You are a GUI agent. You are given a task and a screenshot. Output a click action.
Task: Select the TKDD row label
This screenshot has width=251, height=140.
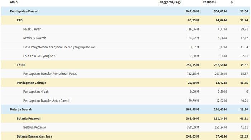click(21, 65)
